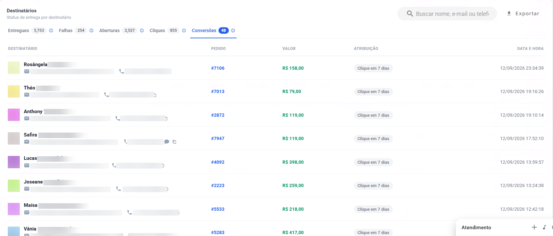Screen dimensions: 553x236
Task: Export the recipients list with Exportar
Action: 523,14
